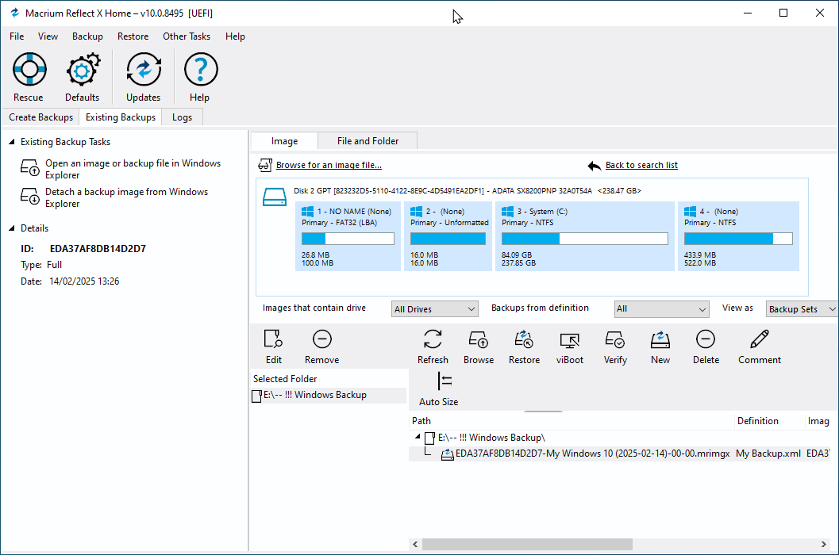Screen dimensions: 839x555
Task: Remove the selected backup folder
Action: coord(322,339)
